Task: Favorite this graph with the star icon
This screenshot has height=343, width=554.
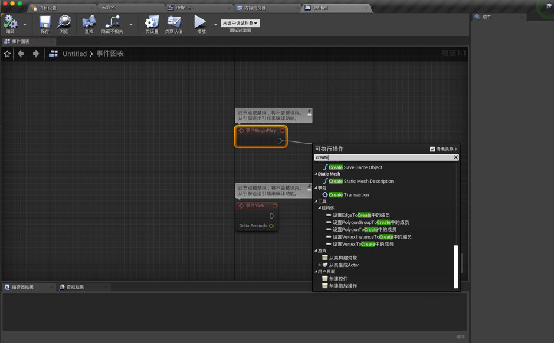Action: 7,54
